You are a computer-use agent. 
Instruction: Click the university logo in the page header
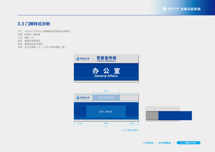pyautogui.click(x=171, y=9)
